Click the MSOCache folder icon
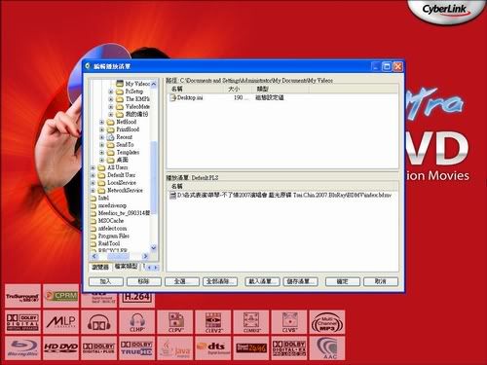 (x=94, y=221)
